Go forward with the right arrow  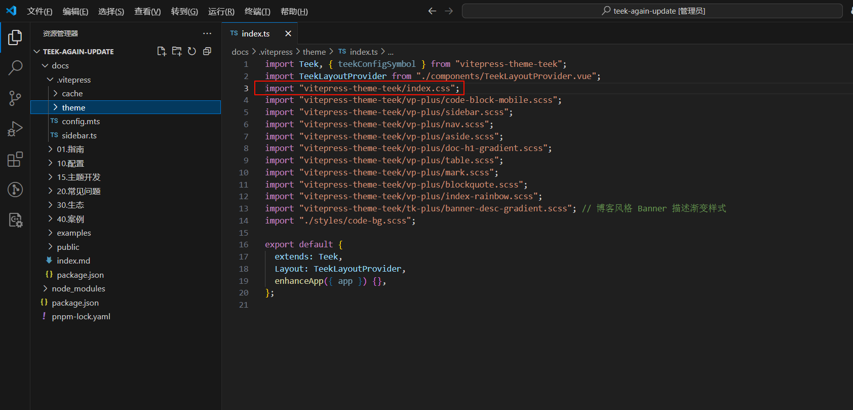tap(449, 11)
